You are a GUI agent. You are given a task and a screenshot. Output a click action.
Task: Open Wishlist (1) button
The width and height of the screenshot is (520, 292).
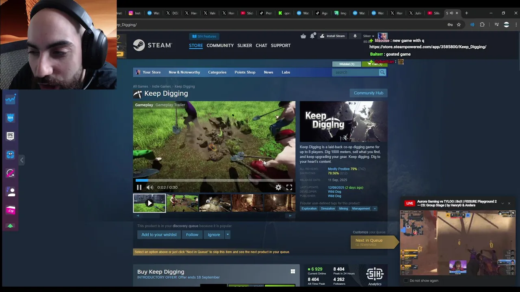coord(347,64)
